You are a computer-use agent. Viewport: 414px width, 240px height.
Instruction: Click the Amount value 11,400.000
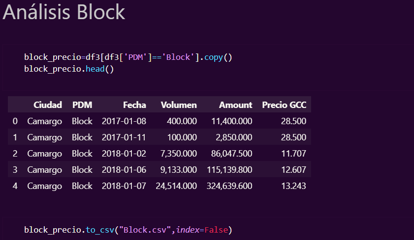232,121
